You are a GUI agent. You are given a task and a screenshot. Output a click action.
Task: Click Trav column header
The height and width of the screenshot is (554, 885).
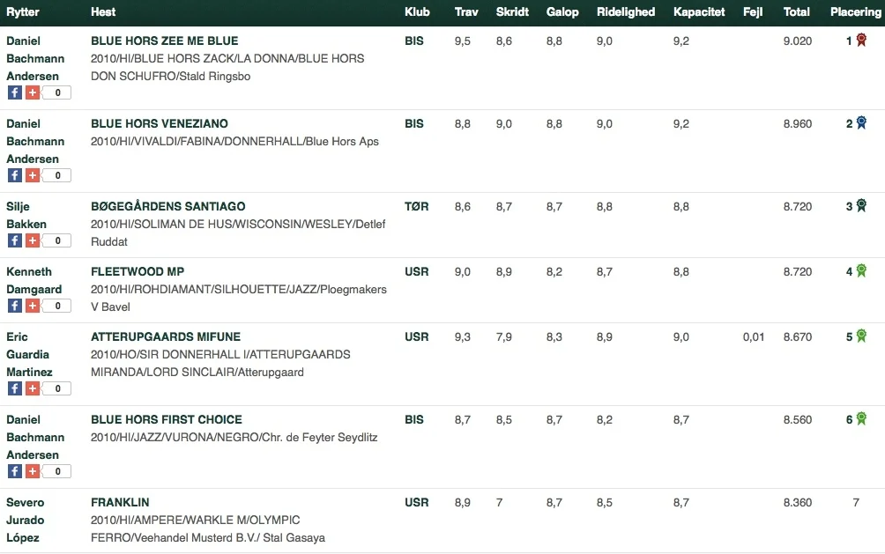coord(466,11)
